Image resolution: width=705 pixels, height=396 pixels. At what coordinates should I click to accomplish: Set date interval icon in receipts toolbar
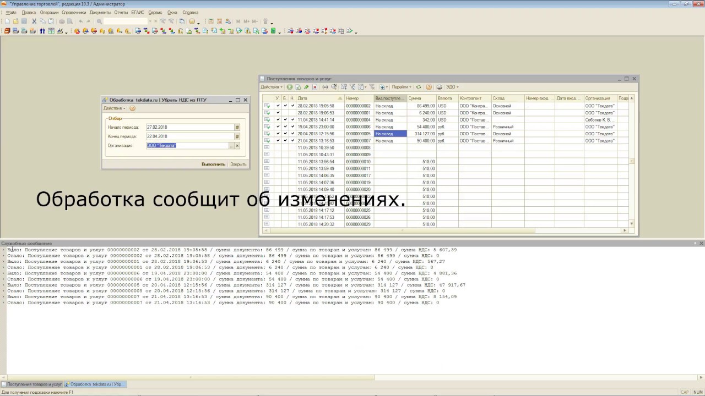point(325,87)
